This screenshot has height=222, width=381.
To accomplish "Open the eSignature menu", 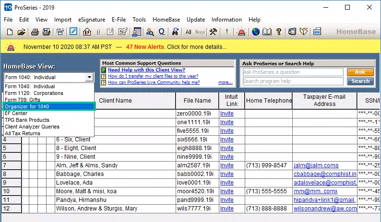I will coord(92,20).
